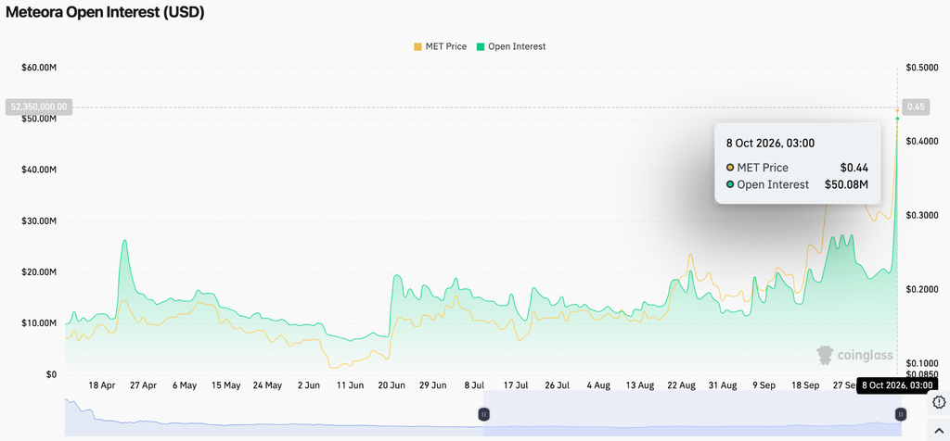Viewport: 950px width, 441px height.
Task: Click the 31 Aug date label
Action: (722, 385)
